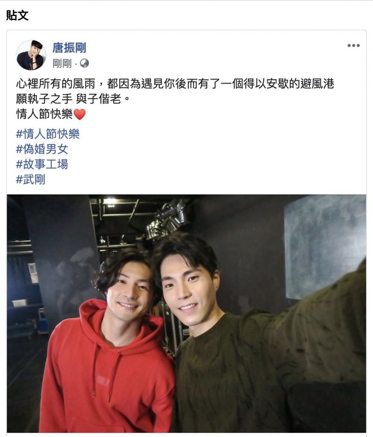Click the red heart emoji in the post

[x=80, y=114]
